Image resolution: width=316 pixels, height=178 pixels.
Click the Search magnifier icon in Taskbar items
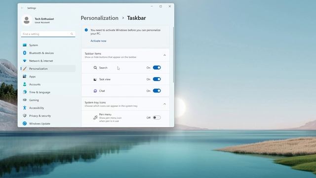pos(95,68)
